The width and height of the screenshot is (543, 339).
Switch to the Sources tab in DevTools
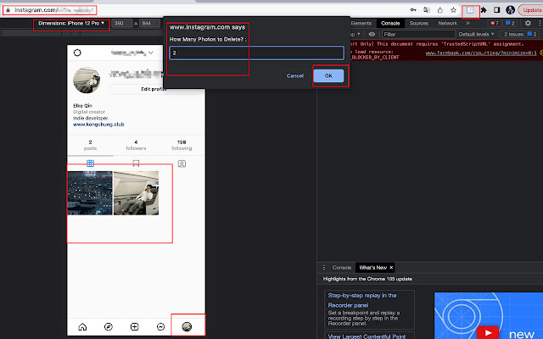tap(418, 23)
